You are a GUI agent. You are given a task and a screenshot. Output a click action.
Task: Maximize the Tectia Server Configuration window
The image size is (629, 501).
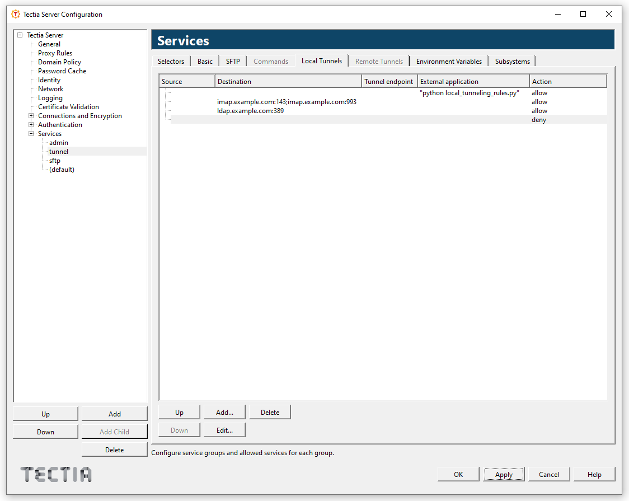coord(583,14)
